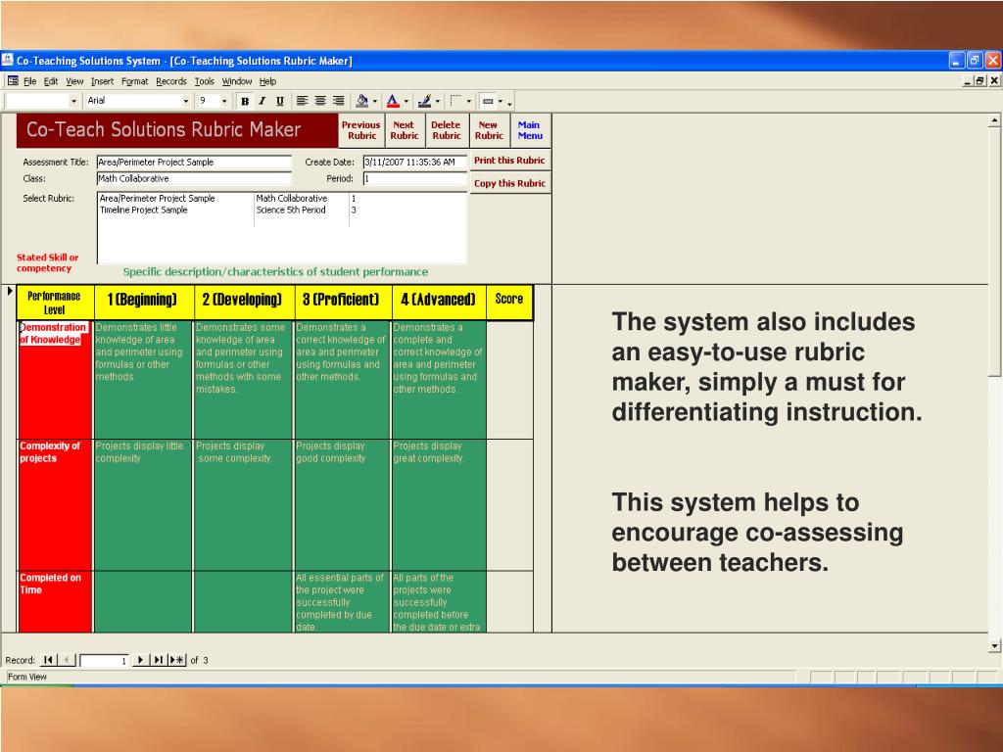This screenshot has width=1003, height=752.
Task: Click the Period field
Action: tap(414, 179)
